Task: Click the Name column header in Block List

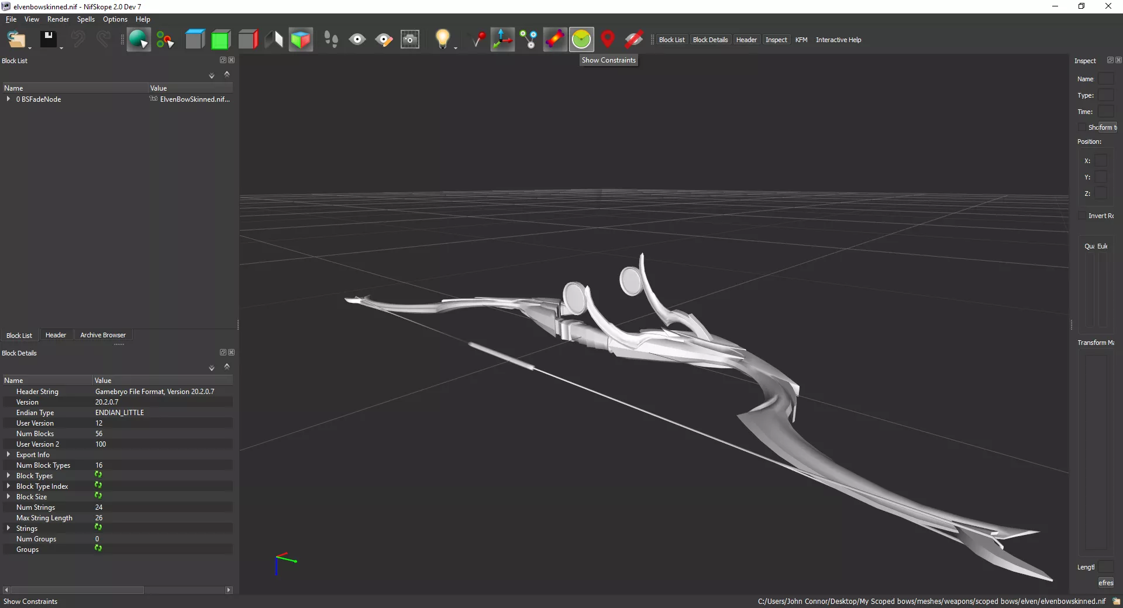Action: pos(75,88)
